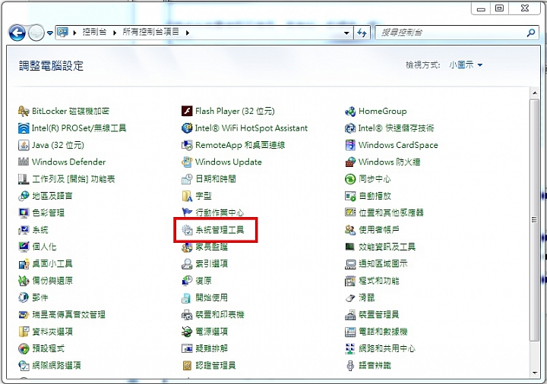
Task: Click the scrollbar up arrow
Action: pyautogui.click(x=534, y=93)
